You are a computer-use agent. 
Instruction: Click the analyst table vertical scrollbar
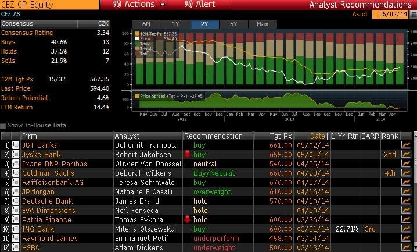[415, 192]
